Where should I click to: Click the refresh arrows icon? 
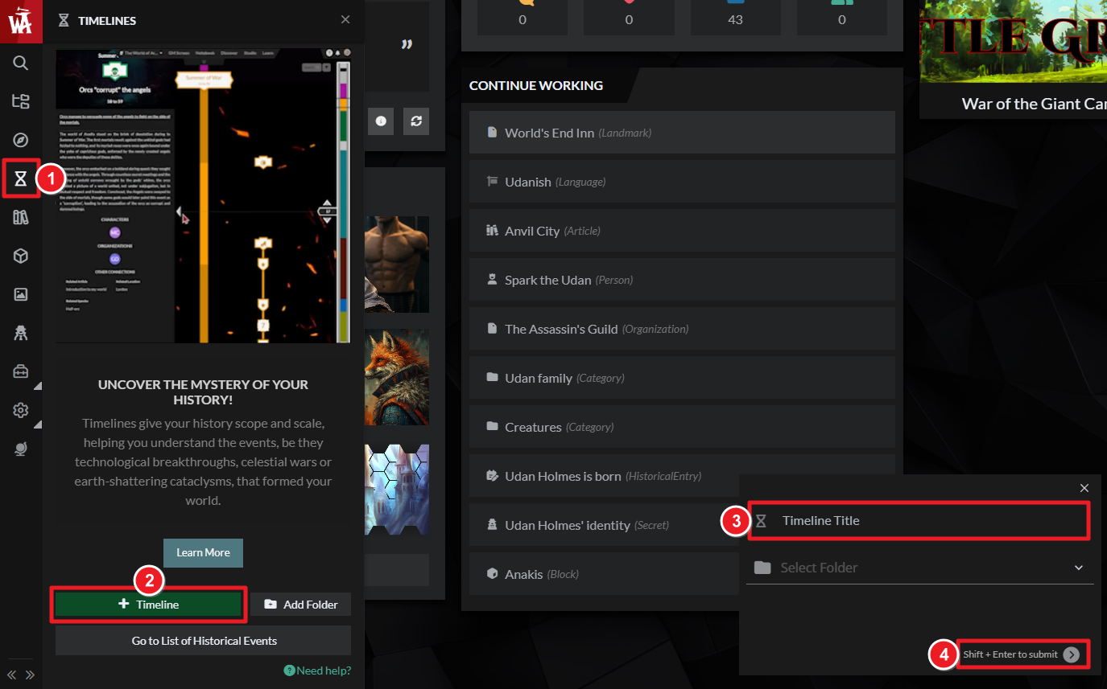[416, 121]
